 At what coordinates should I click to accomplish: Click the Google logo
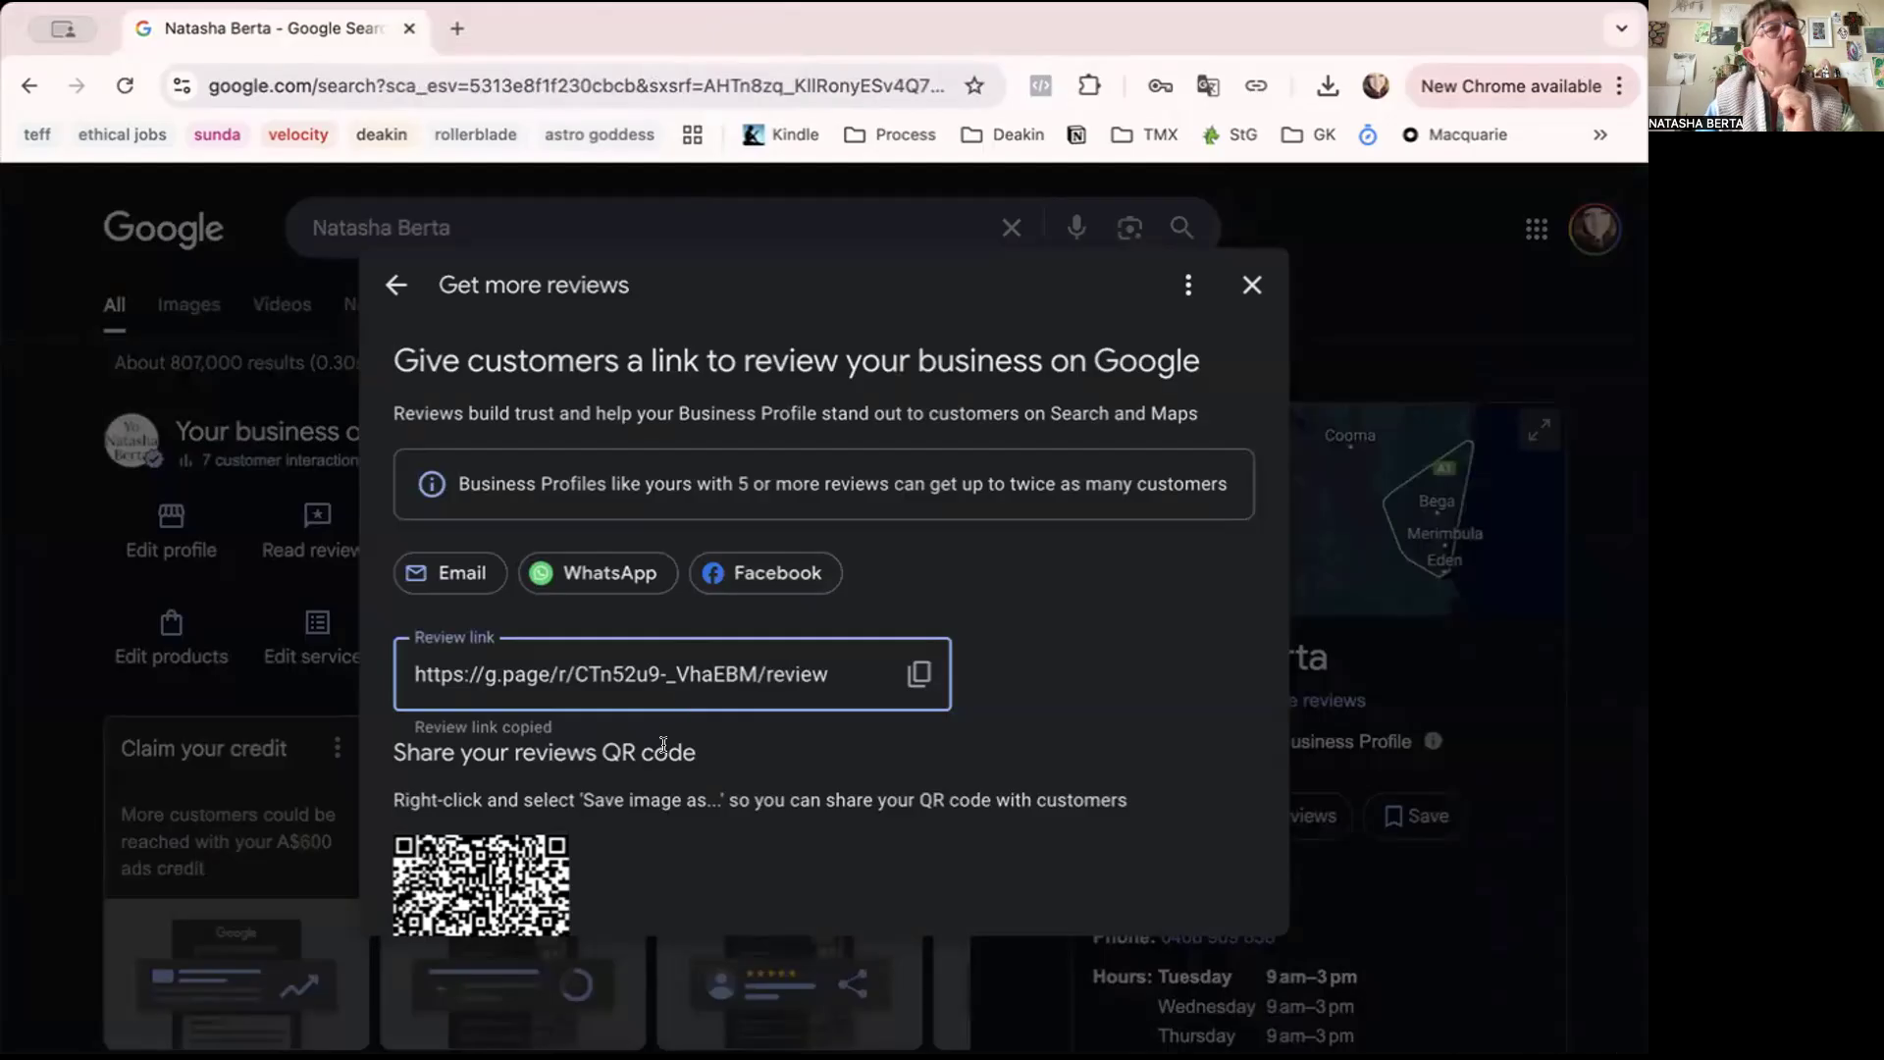tap(164, 229)
